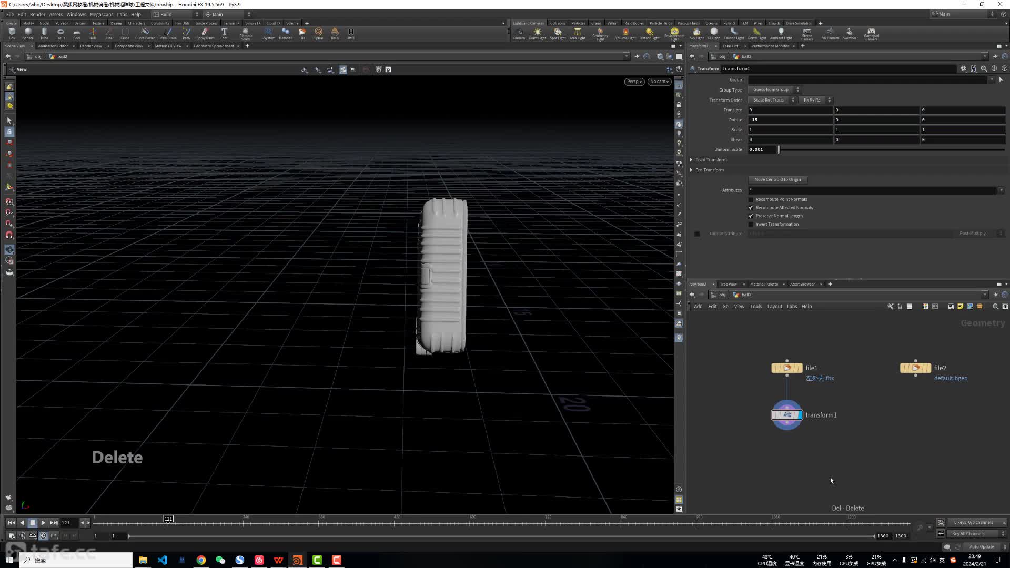Play the timeline forward
This screenshot has width=1010, height=568.
43,523
